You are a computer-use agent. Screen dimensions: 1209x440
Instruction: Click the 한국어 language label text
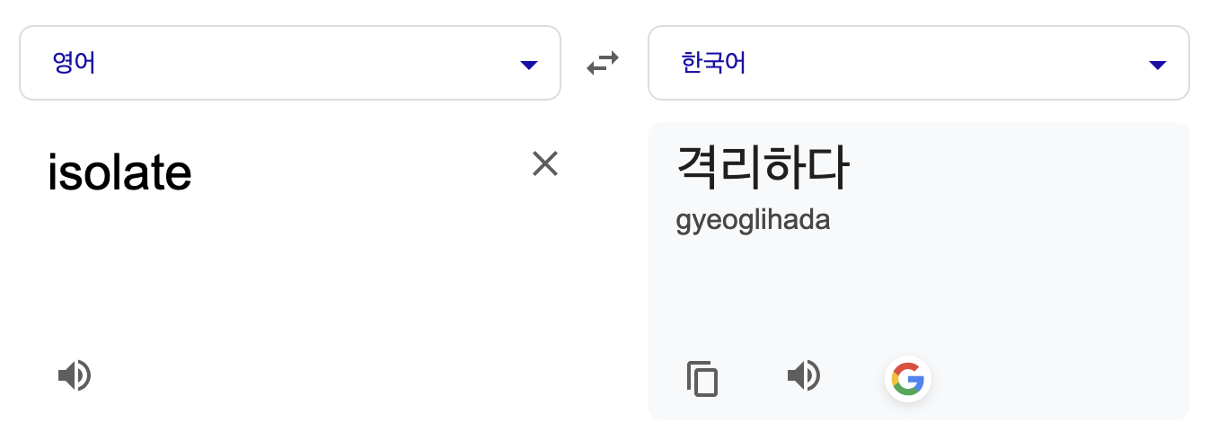pos(714,64)
